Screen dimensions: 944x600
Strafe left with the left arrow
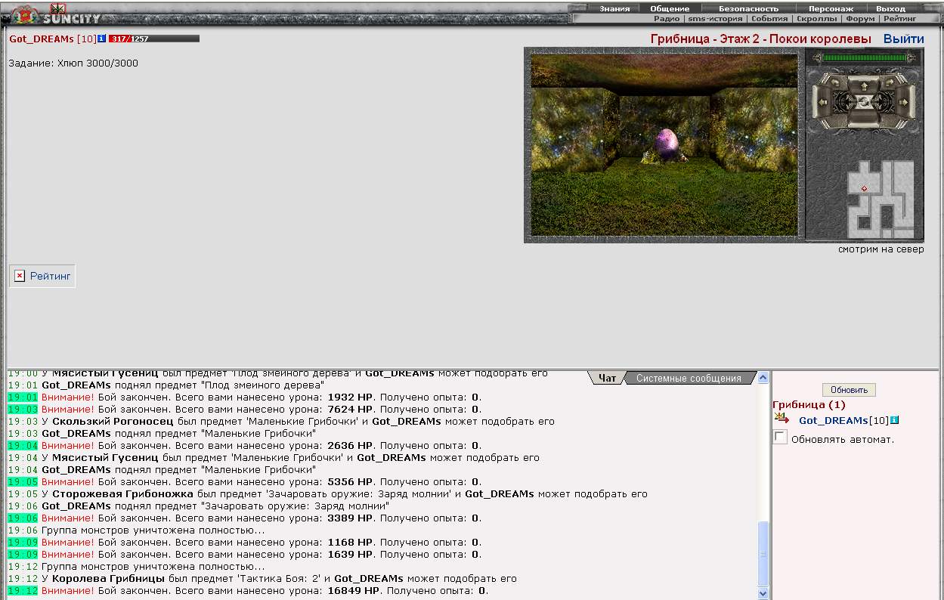tap(822, 103)
